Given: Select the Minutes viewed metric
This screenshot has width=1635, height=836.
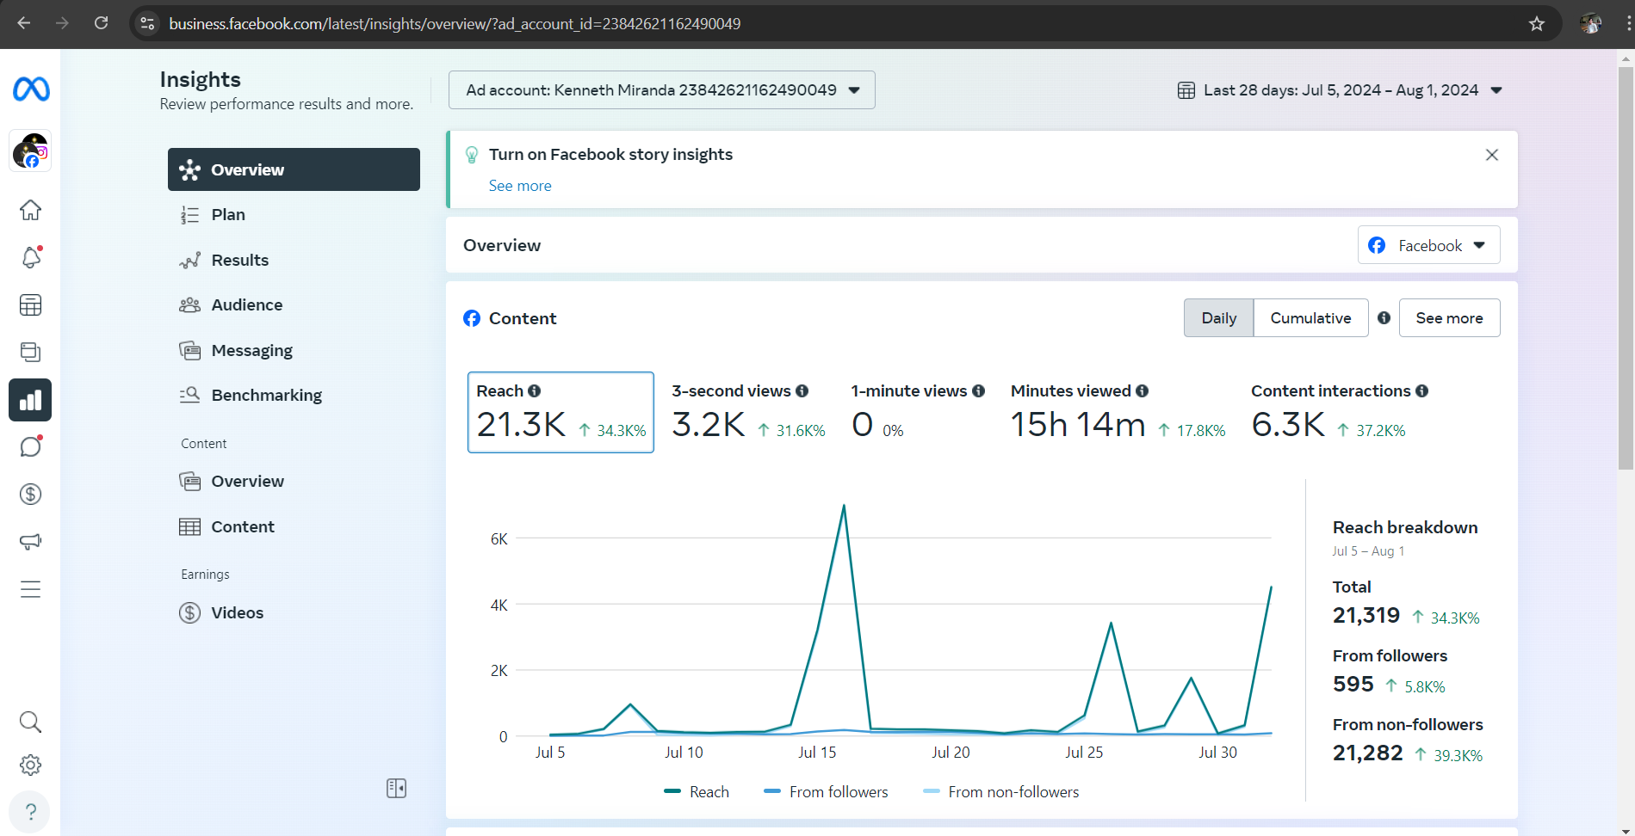Looking at the screenshot, I should pyautogui.click(x=1118, y=412).
